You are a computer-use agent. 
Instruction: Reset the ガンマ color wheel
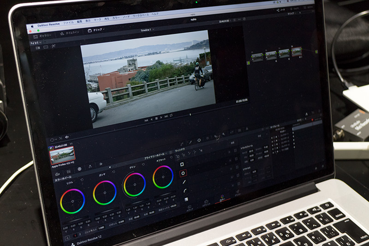pos(113,172)
